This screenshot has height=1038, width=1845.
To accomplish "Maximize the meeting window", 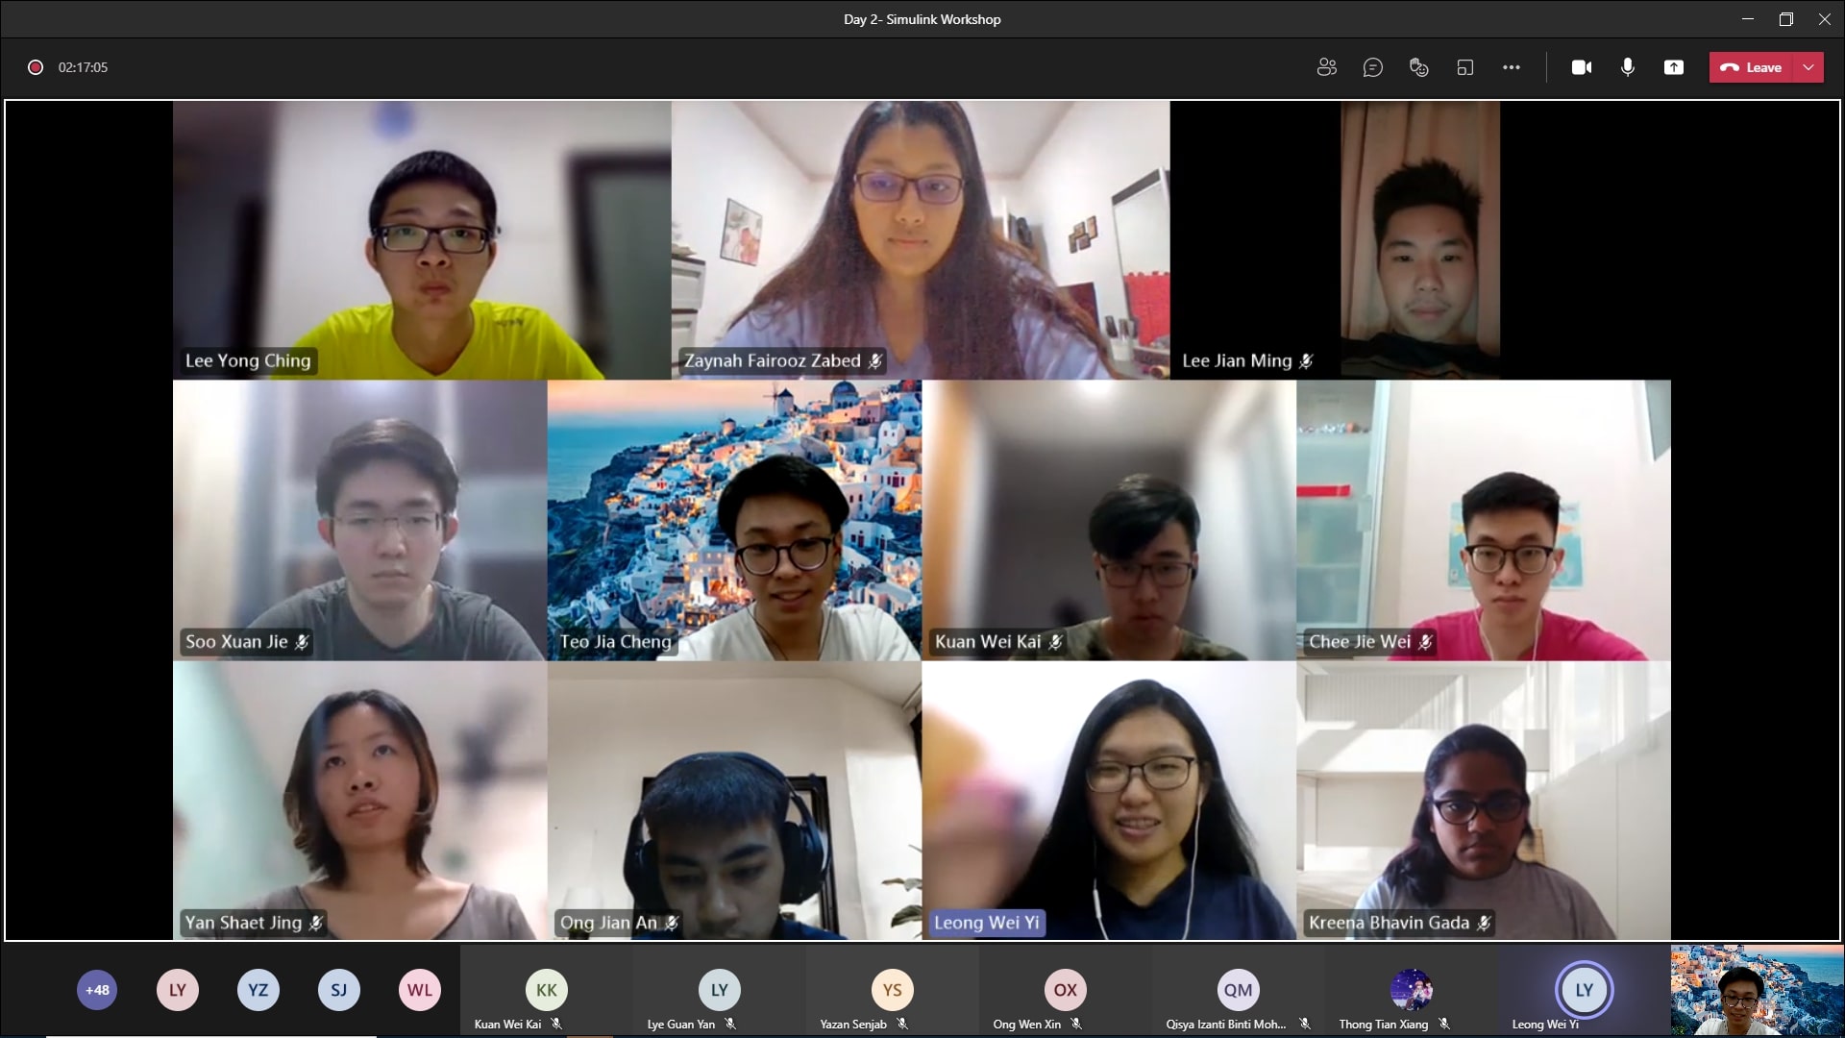I will pos(1785,19).
